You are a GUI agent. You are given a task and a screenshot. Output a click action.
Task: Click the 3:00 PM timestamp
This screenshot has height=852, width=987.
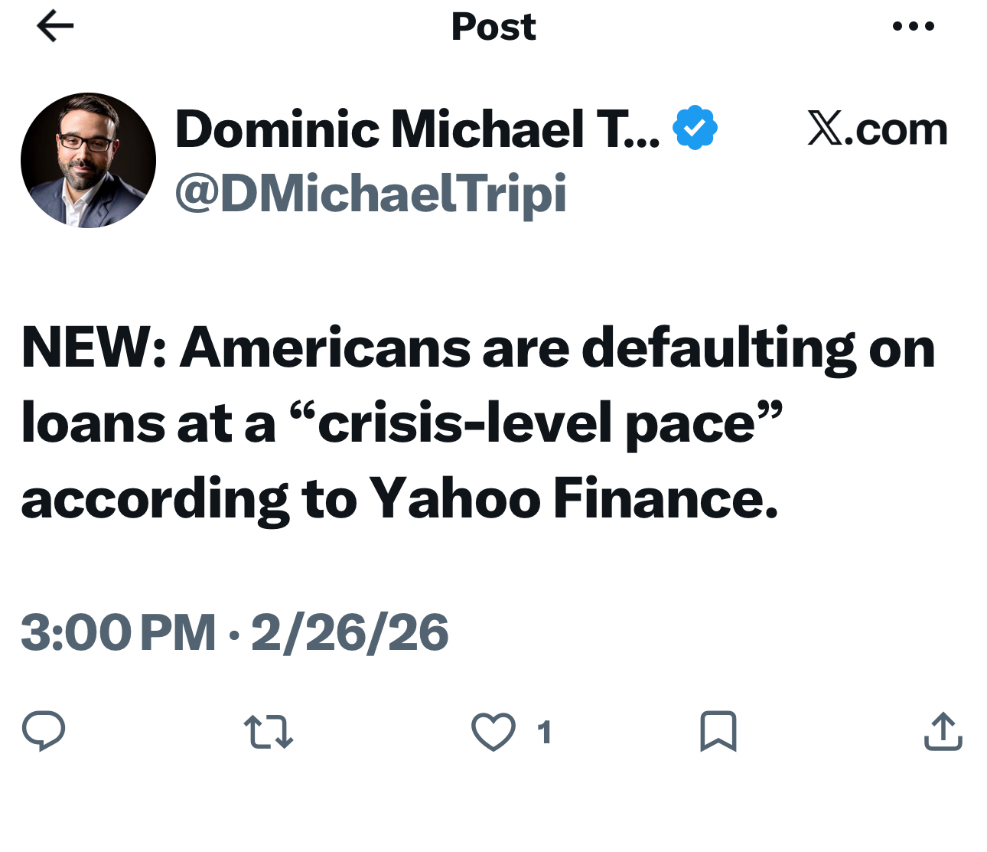click(119, 633)
